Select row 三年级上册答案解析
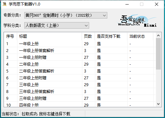This screenshot has width=165, height=118. [x=80, y=92]
